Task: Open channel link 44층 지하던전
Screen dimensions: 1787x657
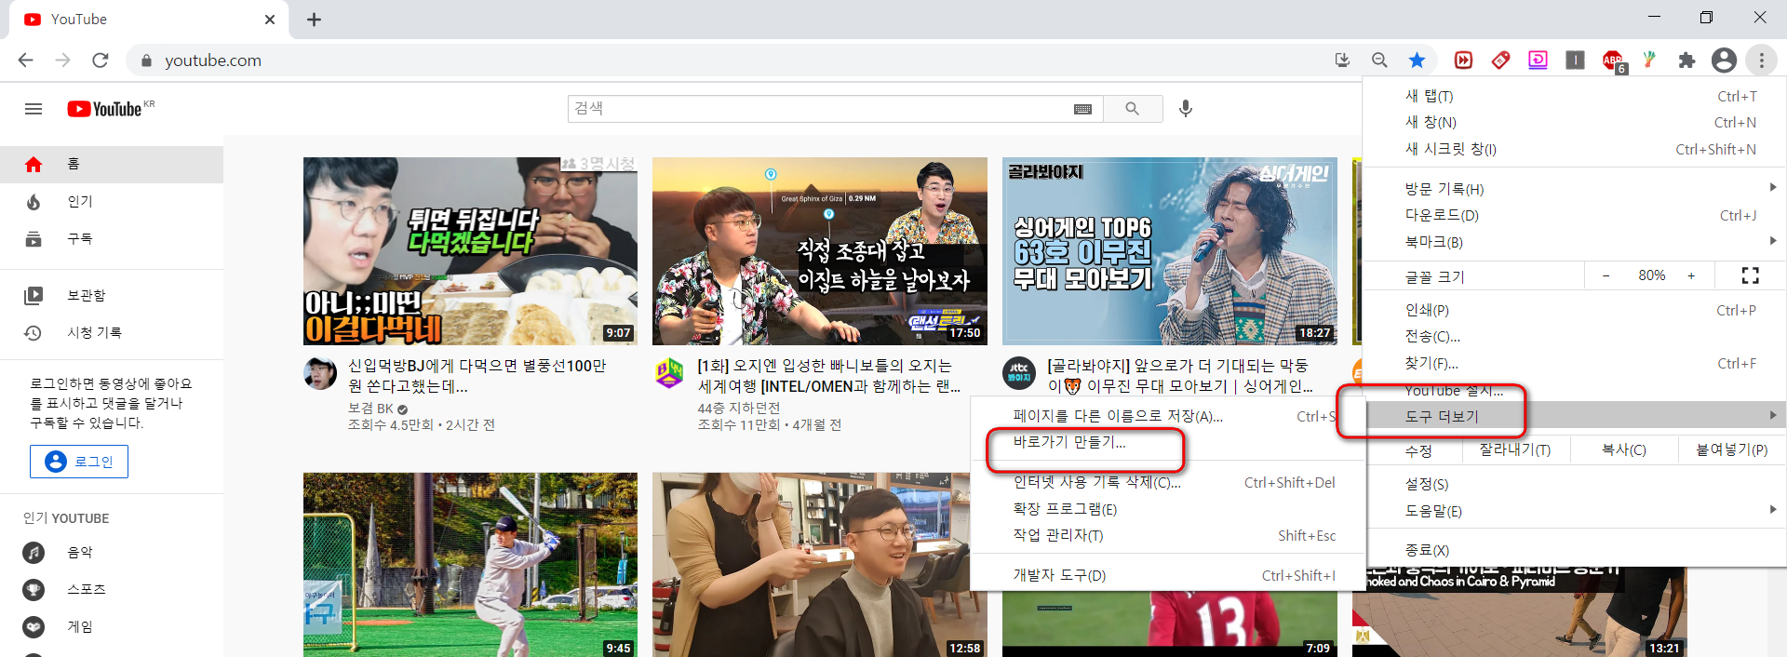Action: [739, 409]
